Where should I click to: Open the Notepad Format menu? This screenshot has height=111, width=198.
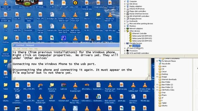[24, 49]
